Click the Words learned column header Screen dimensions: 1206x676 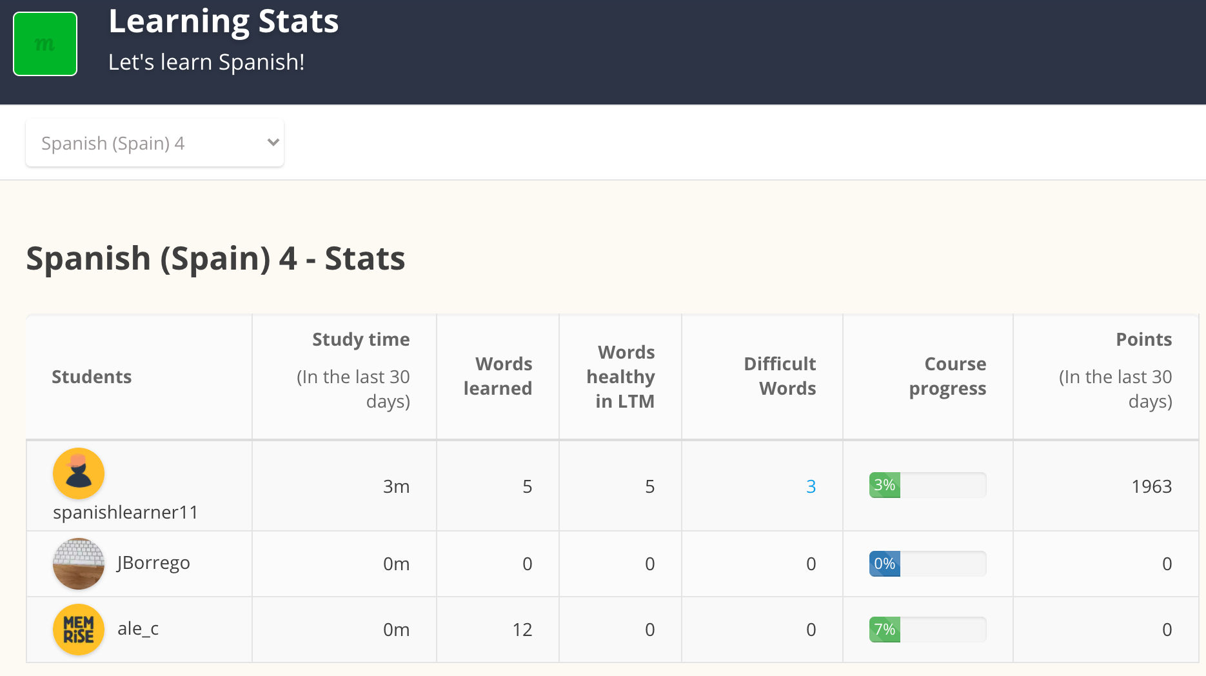(x=498, y=376)
